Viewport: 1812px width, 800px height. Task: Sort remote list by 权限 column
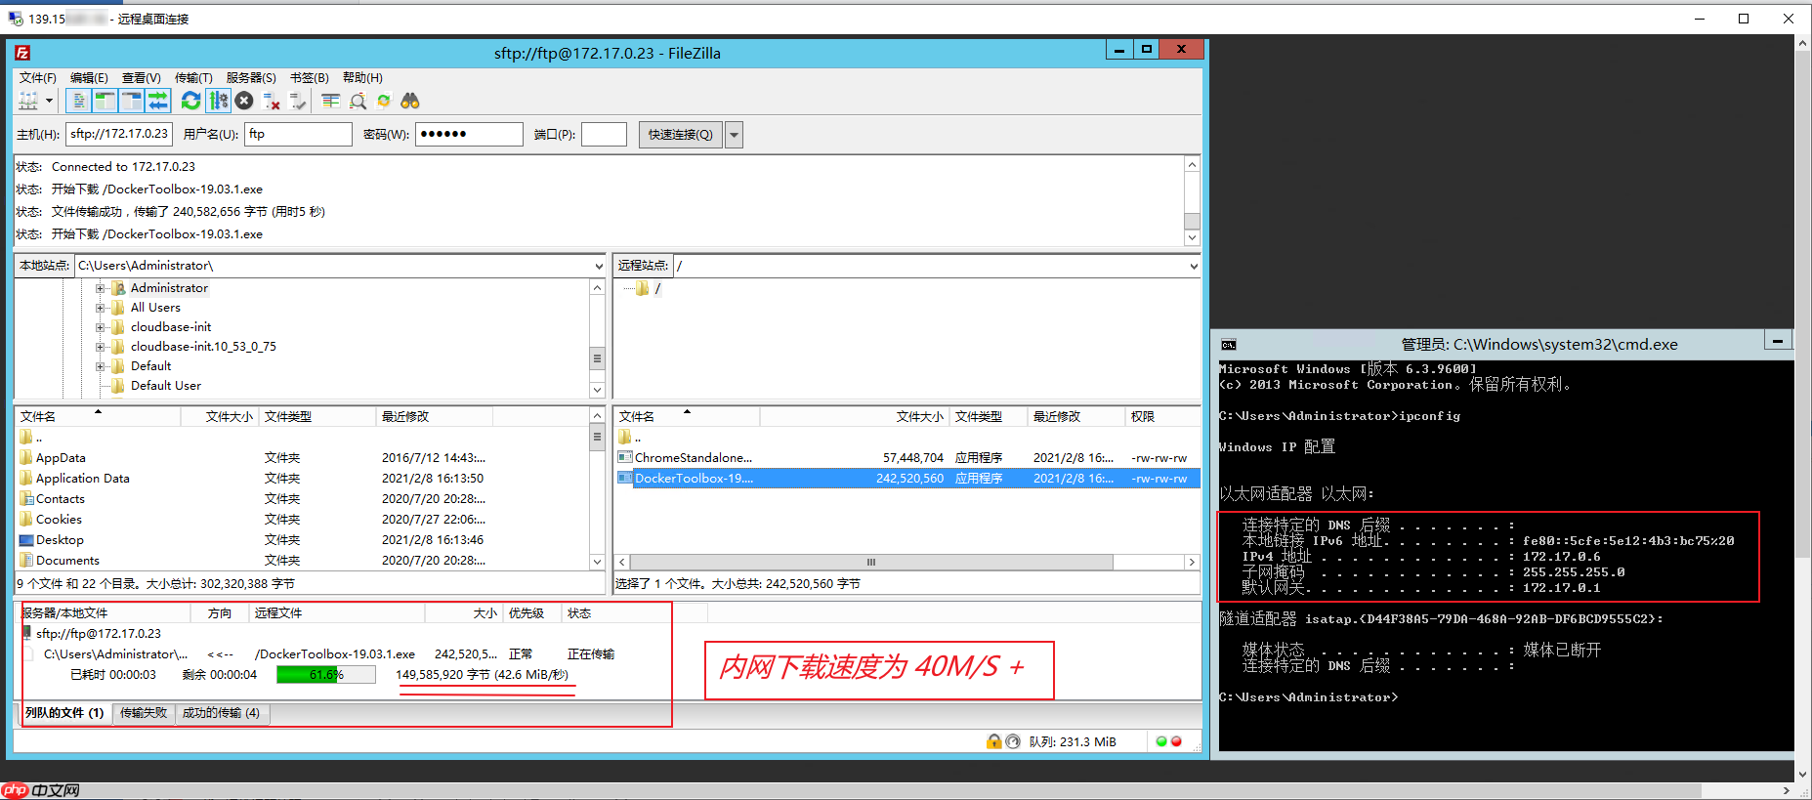1162,417
